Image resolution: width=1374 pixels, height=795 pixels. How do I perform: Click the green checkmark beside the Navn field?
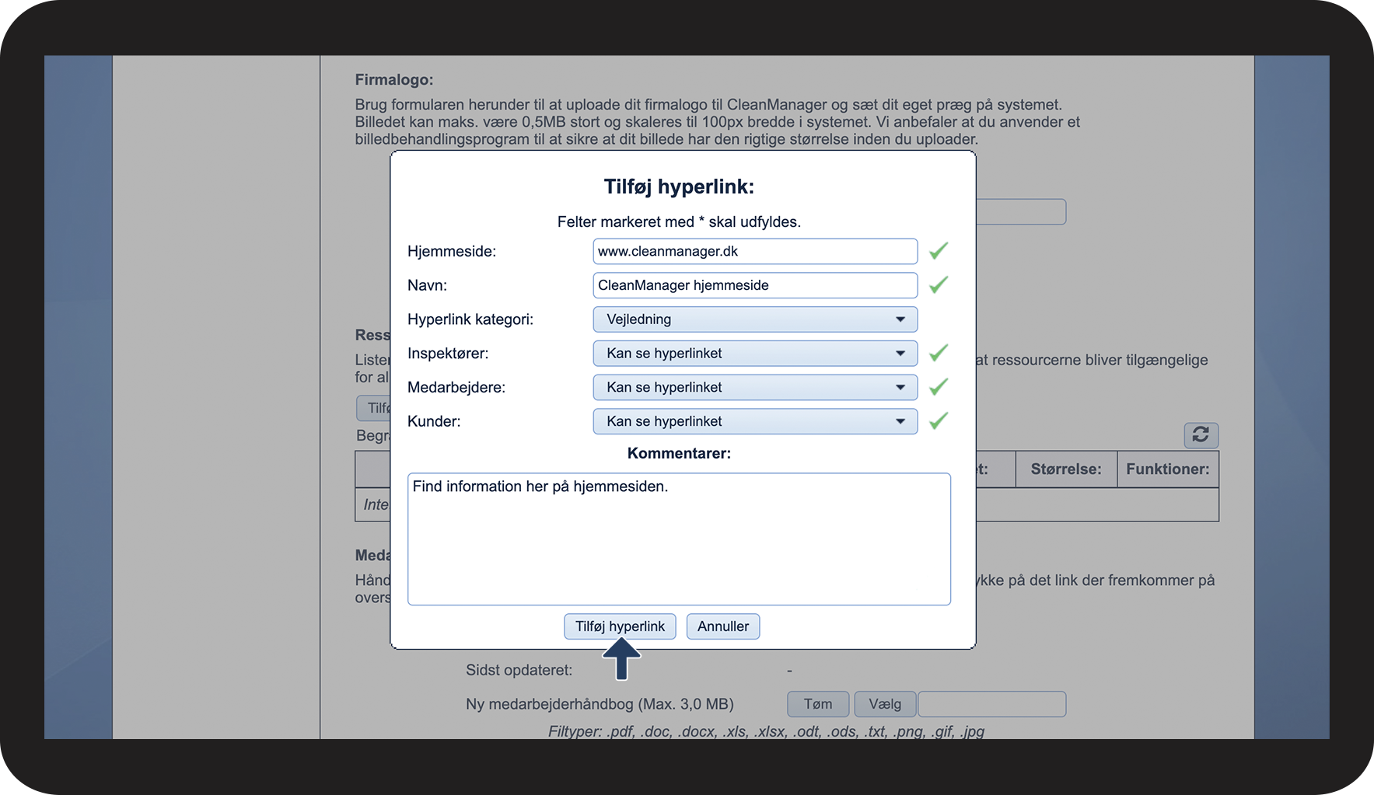click(x=939, y=285)
